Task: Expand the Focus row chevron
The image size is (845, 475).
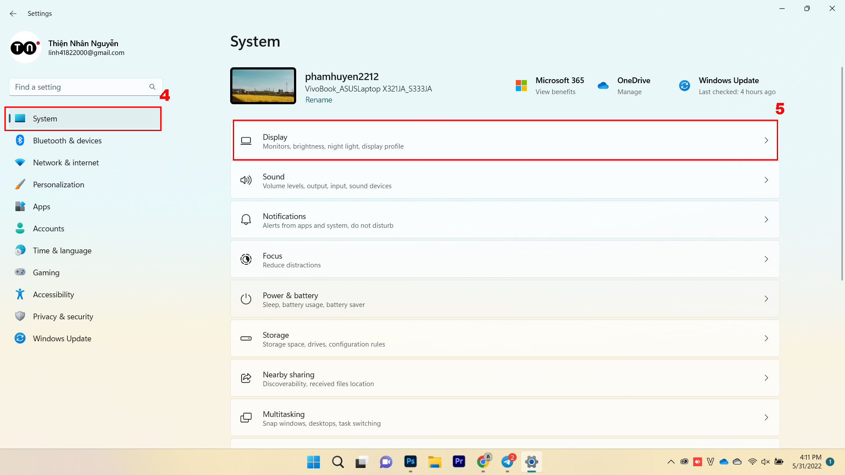Action: pos(766,259)
